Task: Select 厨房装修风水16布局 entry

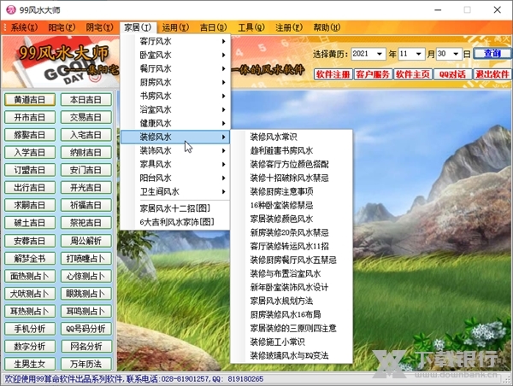Action: 292,314
